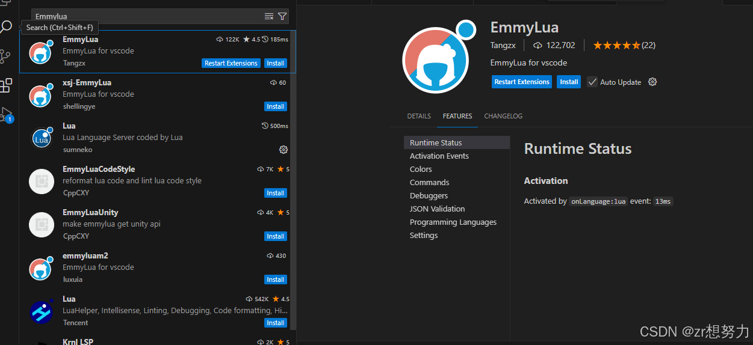
Task: Open Tencent LuaHelper extension icon
Action: click(42, 311)
